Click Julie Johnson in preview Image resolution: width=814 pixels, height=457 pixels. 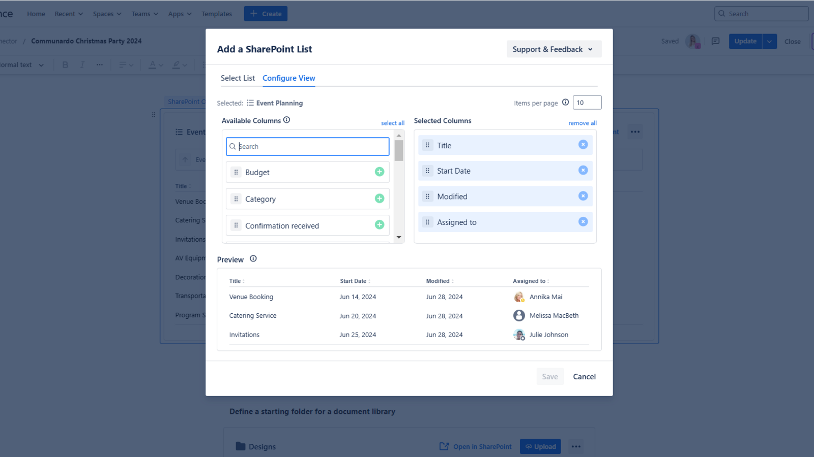pos(549,335)
